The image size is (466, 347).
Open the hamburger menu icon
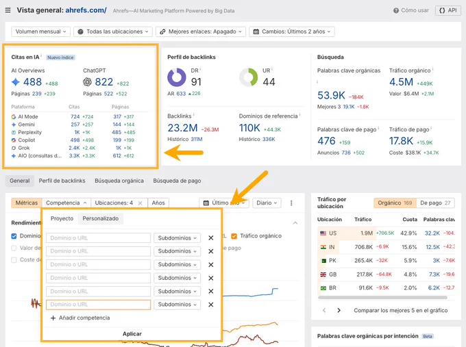pyautogui.click(x=8, y=10)
